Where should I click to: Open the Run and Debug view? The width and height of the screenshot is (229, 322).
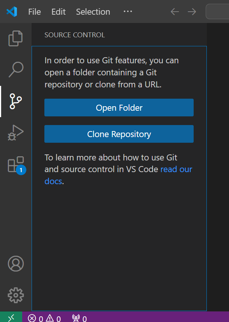click(15, 133)
